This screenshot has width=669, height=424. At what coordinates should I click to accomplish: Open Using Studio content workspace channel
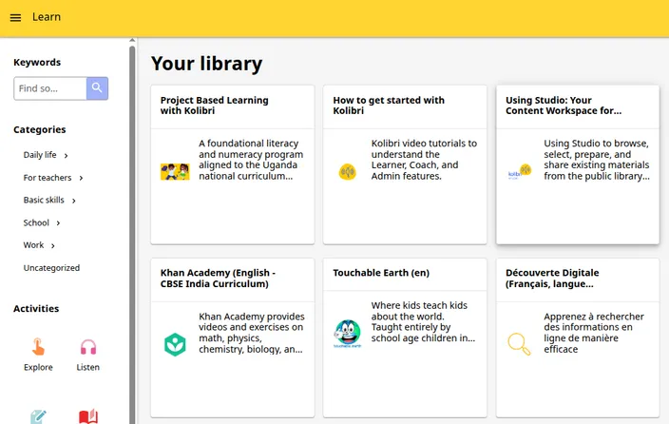[x=578, y=164]
